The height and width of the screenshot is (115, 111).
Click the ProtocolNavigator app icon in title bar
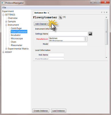pos(3,3)
